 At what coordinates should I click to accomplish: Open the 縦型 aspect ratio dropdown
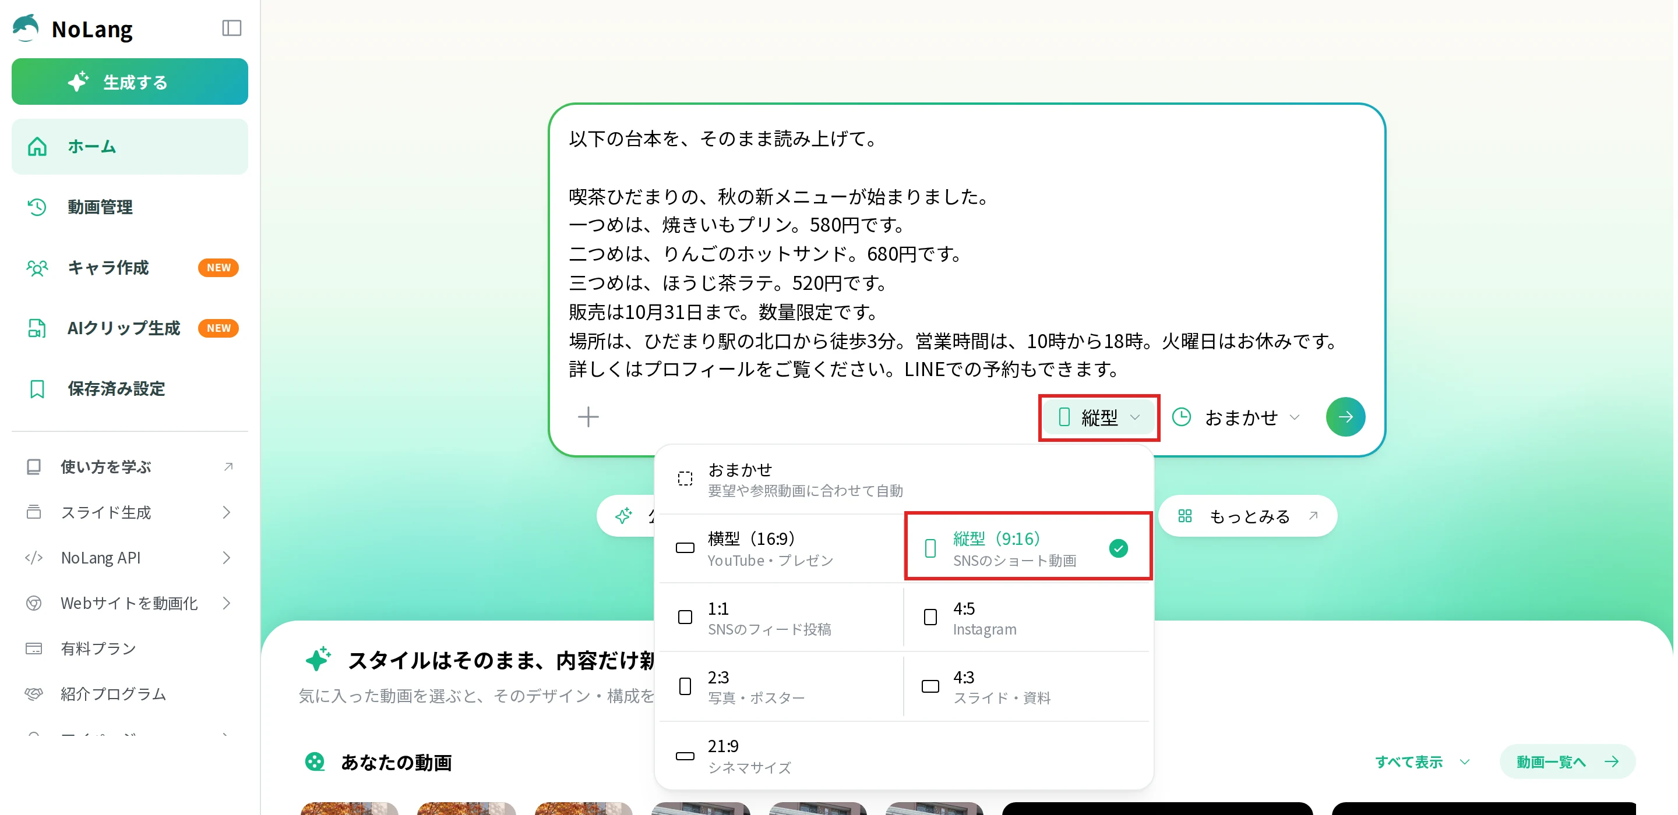coord(1098,417)
